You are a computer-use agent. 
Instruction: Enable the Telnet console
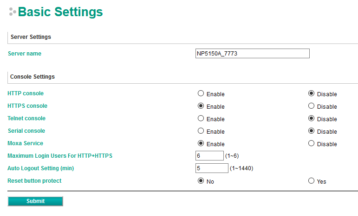tap(201, 118)
